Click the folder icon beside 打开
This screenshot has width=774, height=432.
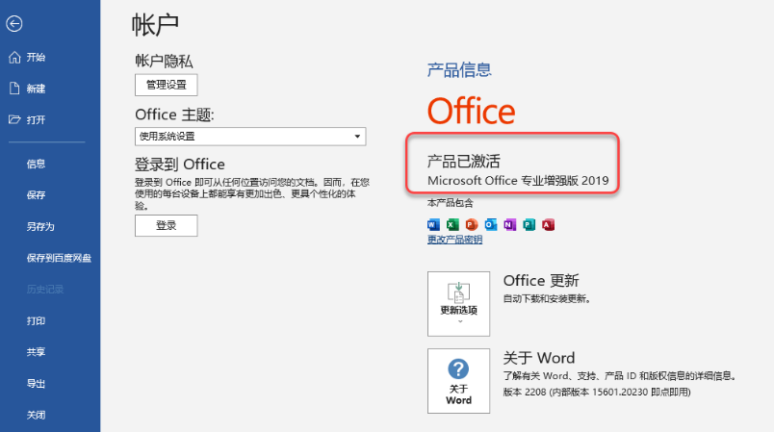(x=14, y=119)
